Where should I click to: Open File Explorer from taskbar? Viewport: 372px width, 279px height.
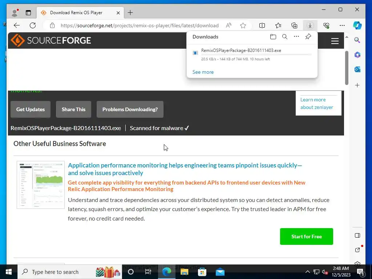[x=184, y=272]
